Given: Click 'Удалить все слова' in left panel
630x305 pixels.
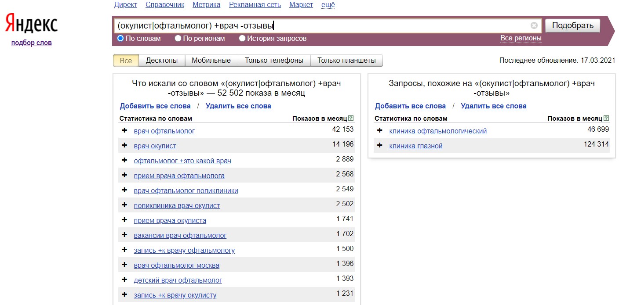Looking at the screenshot, I should (x=238, y=106).
